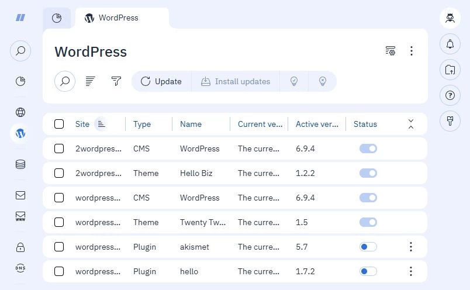Sort by the Type column header

point(142,124)
